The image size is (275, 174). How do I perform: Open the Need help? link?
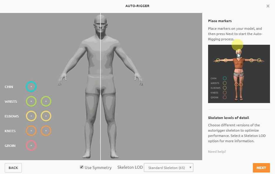tap(217, 152)
